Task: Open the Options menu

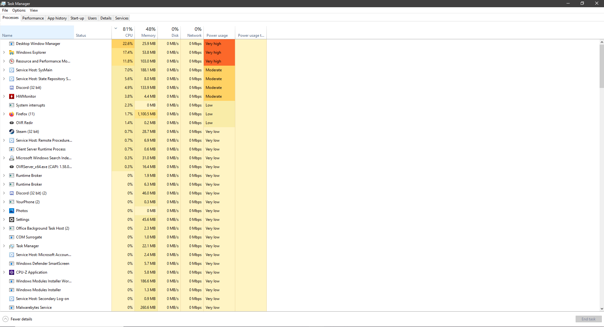Action: pyautogui.click(x=19, y=10)
